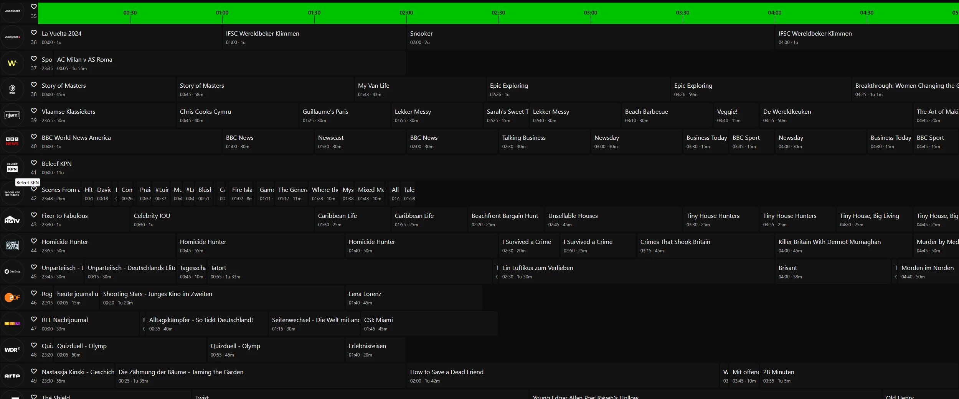Select the 02:30 mark on the timeline
This screenshot has width=959, height=399.
498,13
